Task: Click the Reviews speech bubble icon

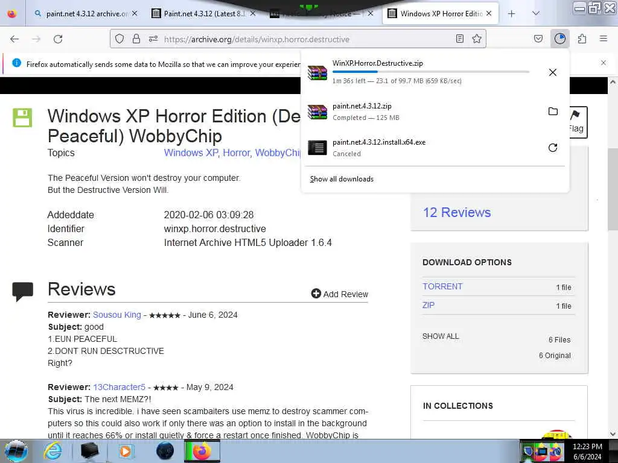Action: coord(23,292)
